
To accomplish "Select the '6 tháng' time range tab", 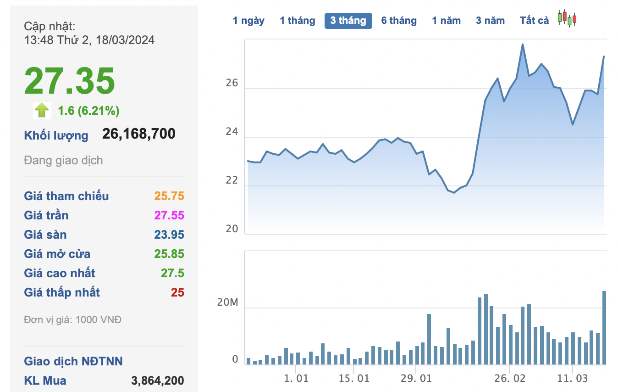I will (x=399, y=21).
